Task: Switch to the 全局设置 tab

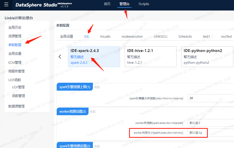Action: 66,36
